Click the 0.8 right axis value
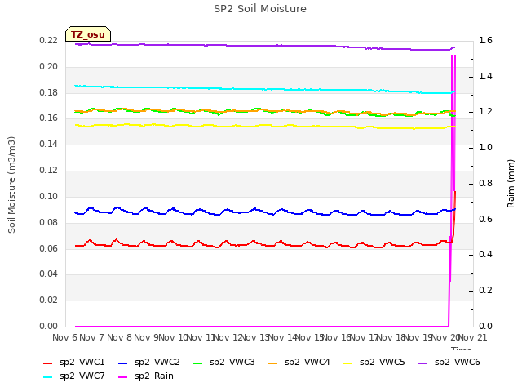The width and height of the screenshot is (522, 392). point(485,183)
